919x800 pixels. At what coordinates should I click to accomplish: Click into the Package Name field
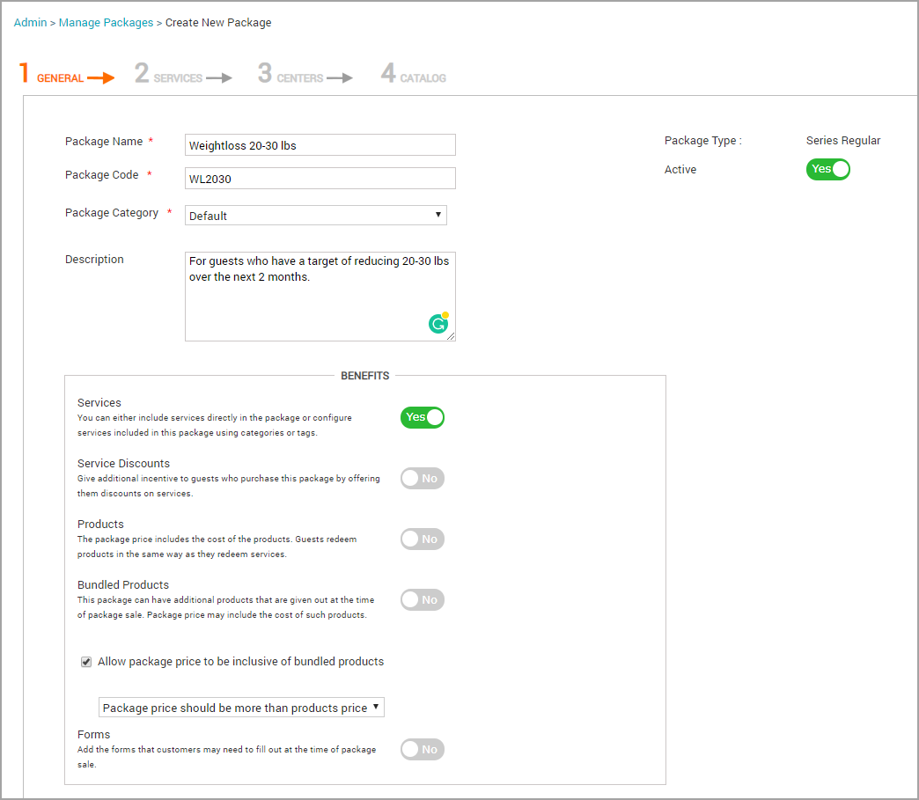click(320, 144)
